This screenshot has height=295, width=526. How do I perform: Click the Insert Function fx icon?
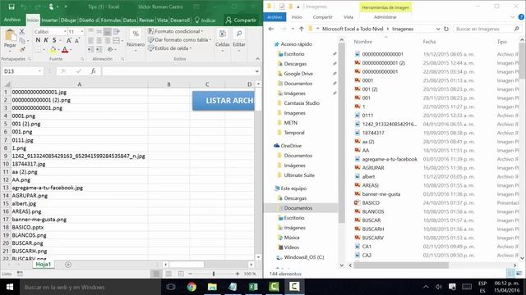click(x=93, y=71)
